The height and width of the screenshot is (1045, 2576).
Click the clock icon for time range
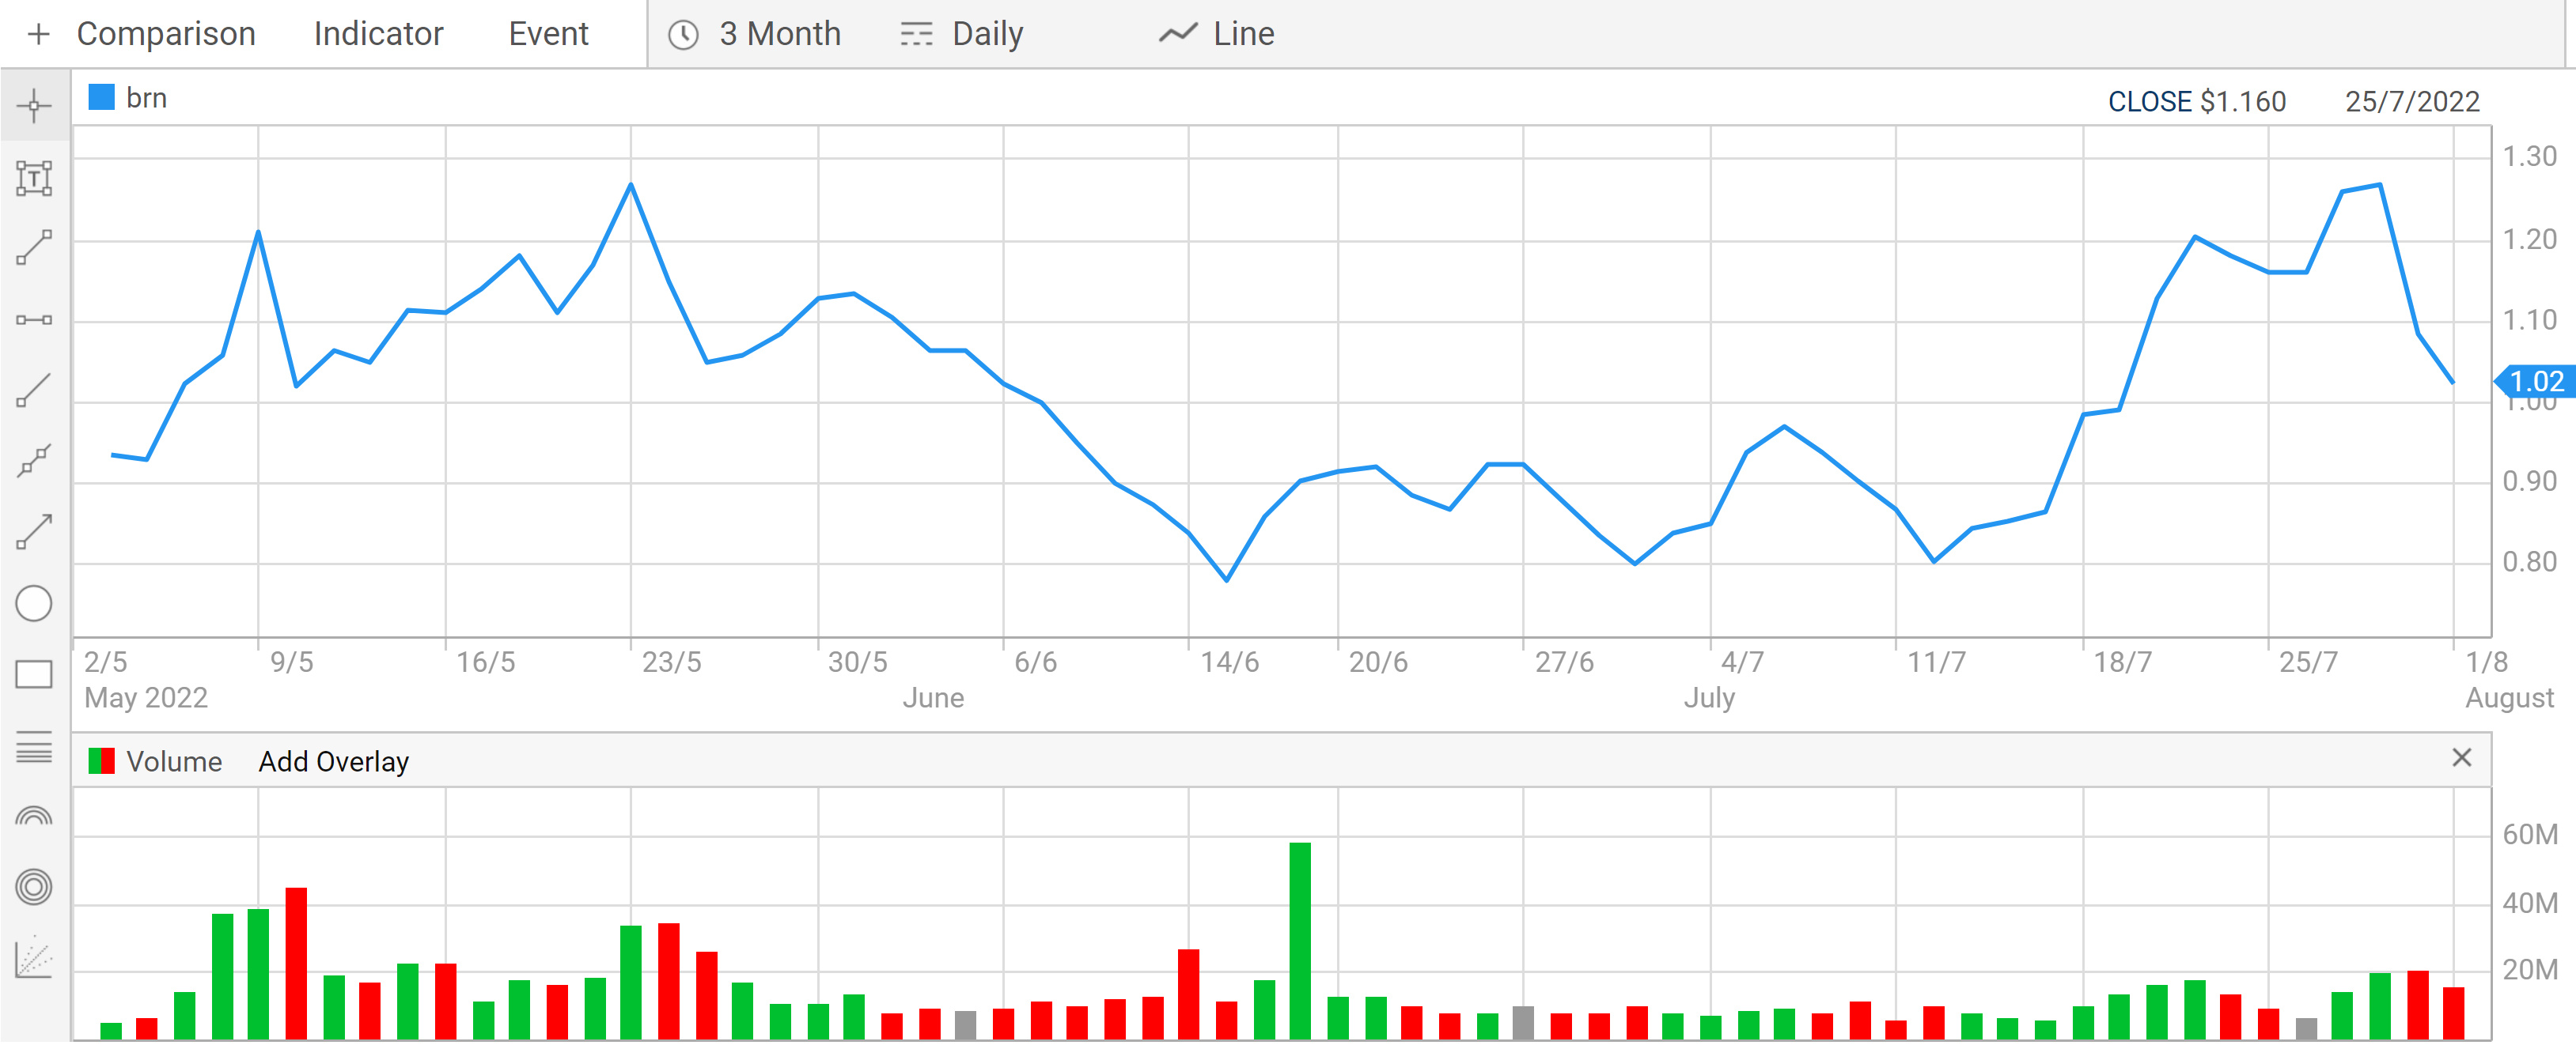[683, 35]
